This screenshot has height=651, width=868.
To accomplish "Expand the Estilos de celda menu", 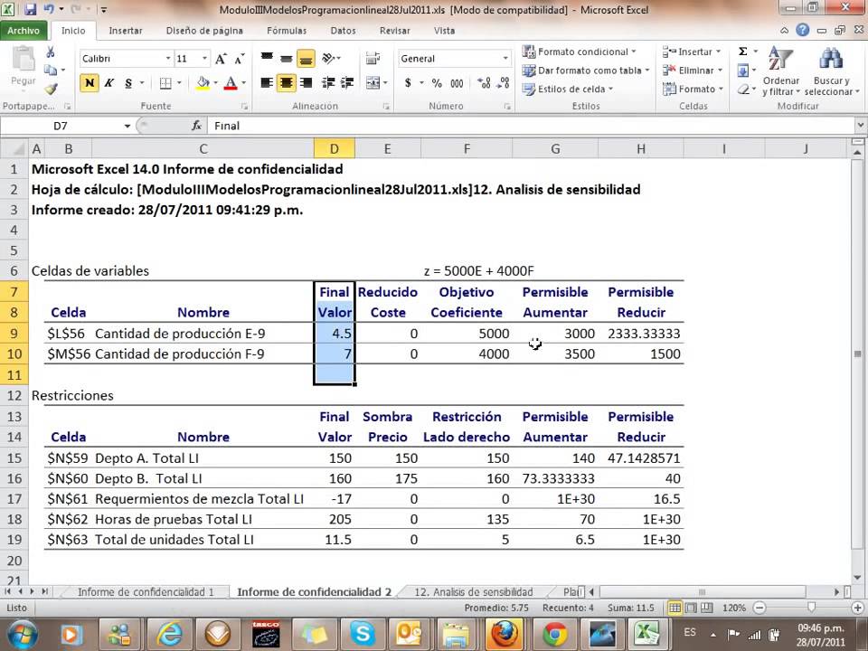I will pos(568,89).
